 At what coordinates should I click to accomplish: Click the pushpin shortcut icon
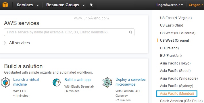pos(91,5)
